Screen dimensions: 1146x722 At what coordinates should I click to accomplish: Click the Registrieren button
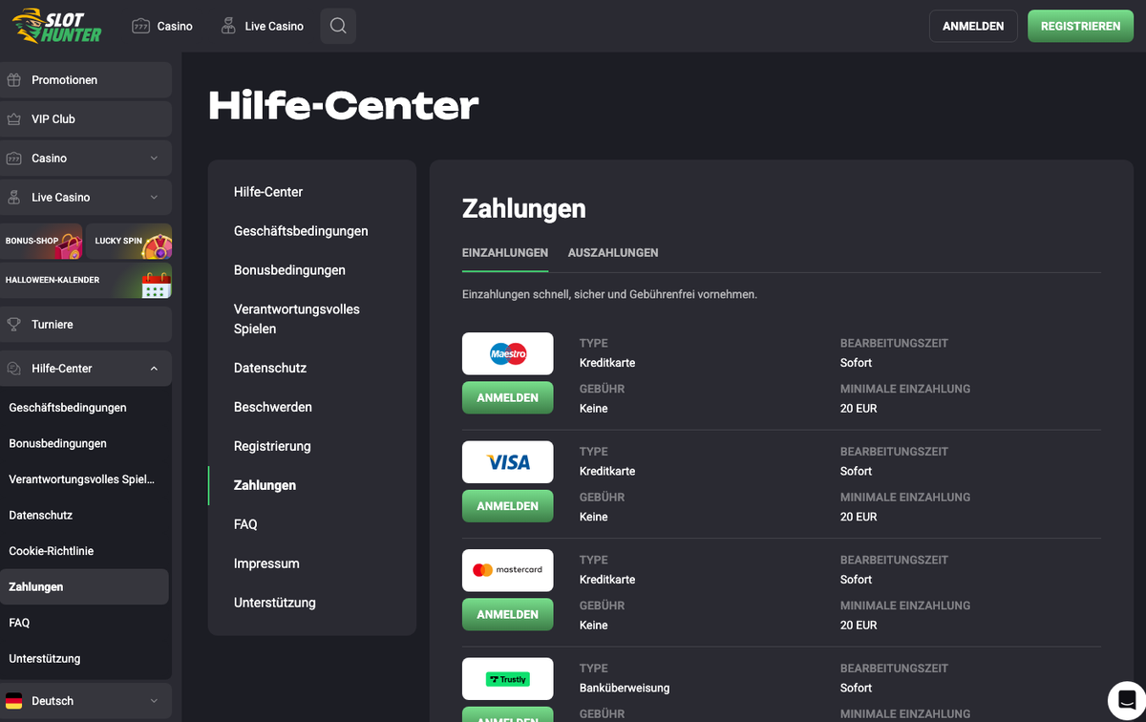[1080, 26]
